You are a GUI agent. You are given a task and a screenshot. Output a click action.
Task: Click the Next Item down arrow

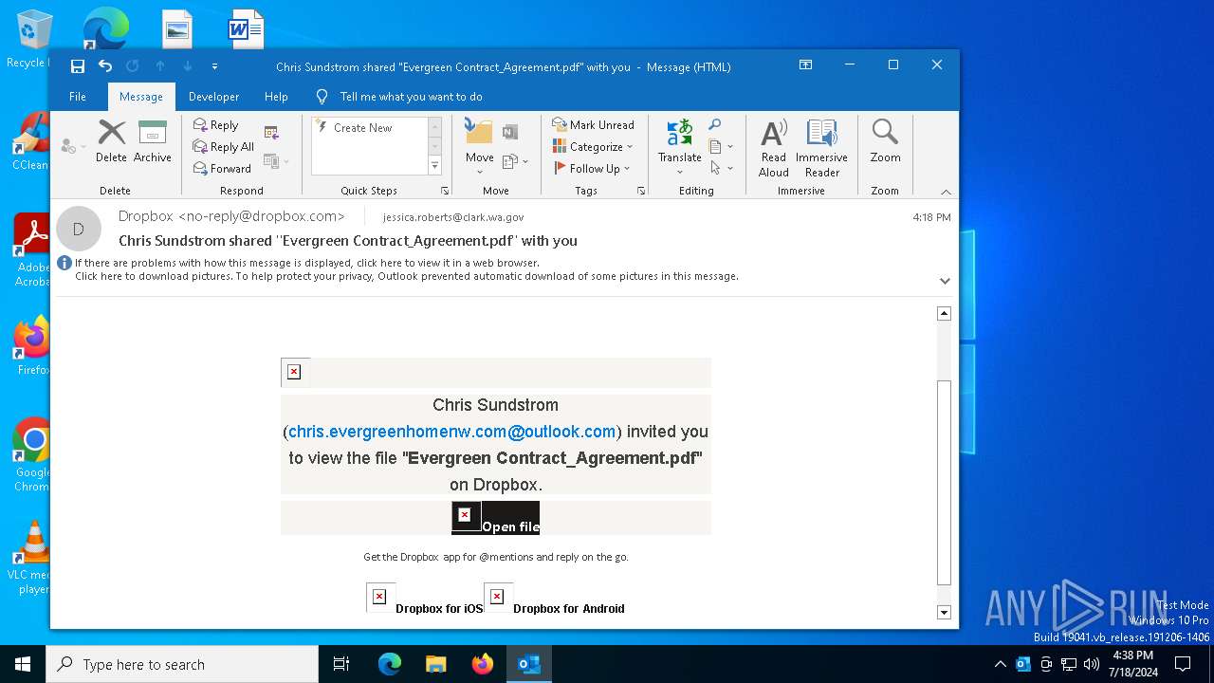pyautogui.click(x=188, y=66)
